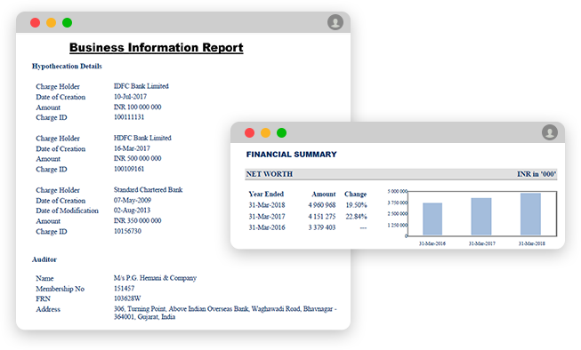The image size is (581, 350).
Task: Click the Business Information Report heading
Action: (157, 47)
